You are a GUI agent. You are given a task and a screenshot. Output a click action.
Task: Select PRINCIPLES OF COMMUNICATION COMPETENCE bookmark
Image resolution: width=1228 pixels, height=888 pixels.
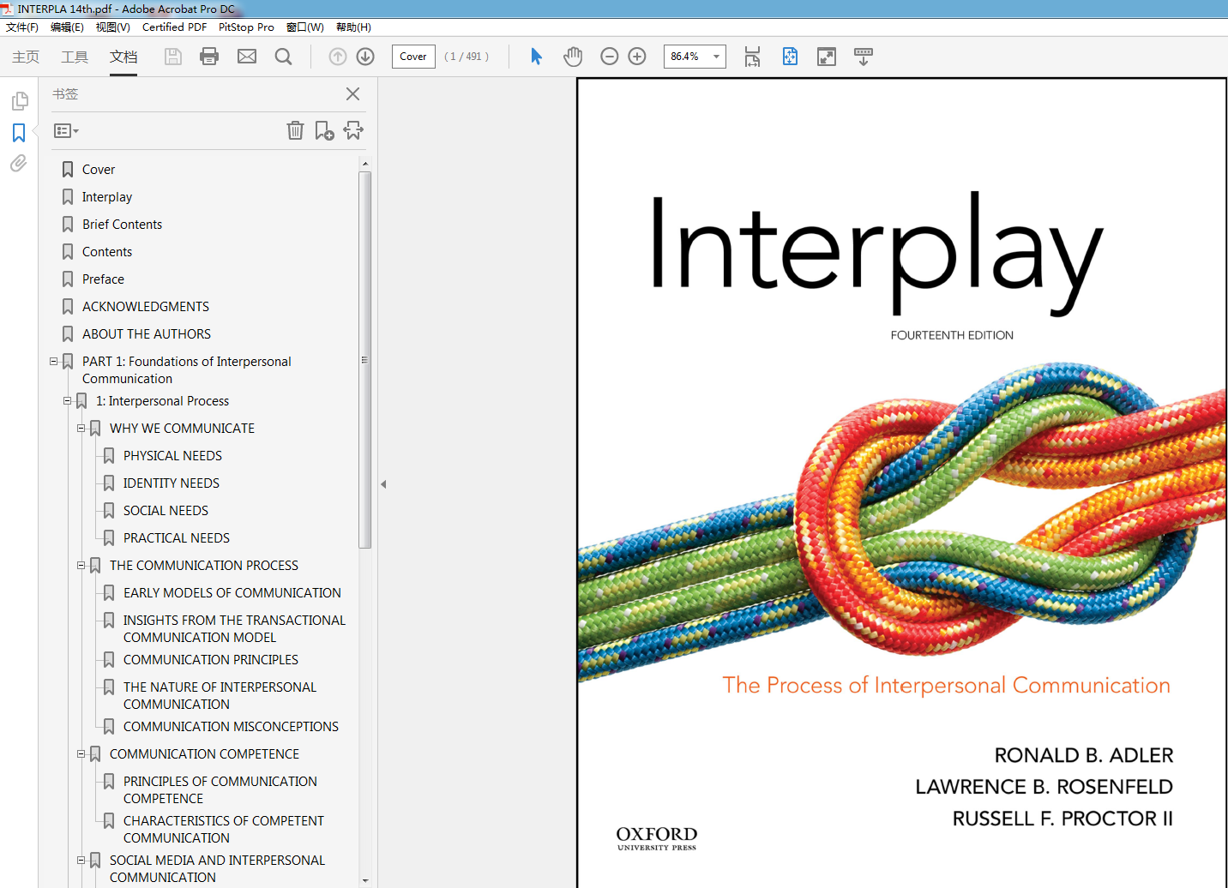pyautogui.click(x=220, y=790)
